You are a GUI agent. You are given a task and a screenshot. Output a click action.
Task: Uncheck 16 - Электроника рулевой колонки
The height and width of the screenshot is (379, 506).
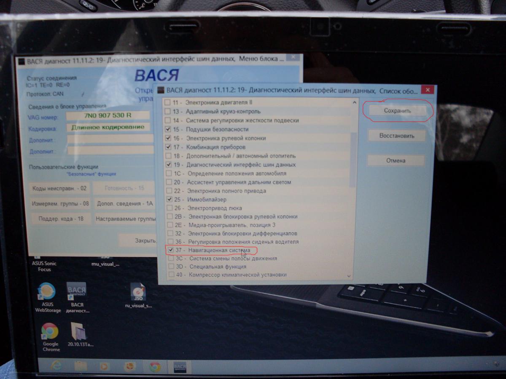coord(168,138)
